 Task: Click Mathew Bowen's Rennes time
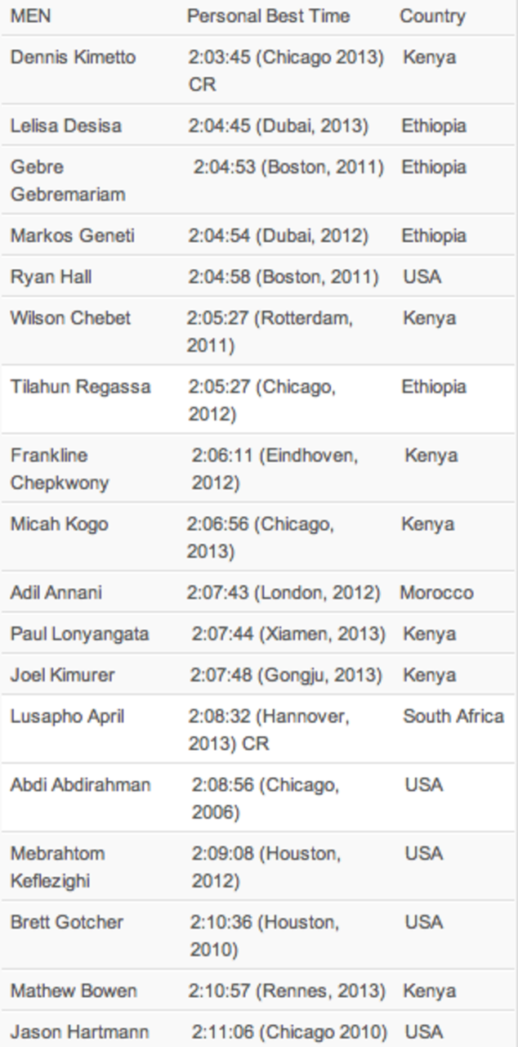coord(286,991)
